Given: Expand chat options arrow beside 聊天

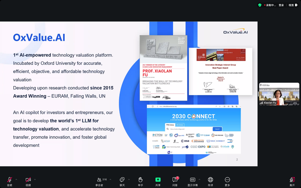Looking at the screenshot, I should click(x=129, y=180).
